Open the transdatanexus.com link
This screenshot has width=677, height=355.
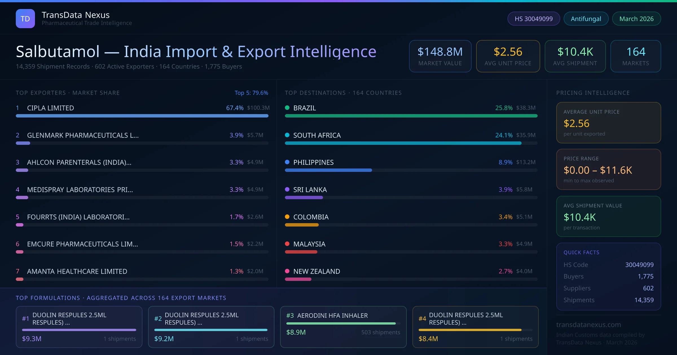[x=588, y=325]
